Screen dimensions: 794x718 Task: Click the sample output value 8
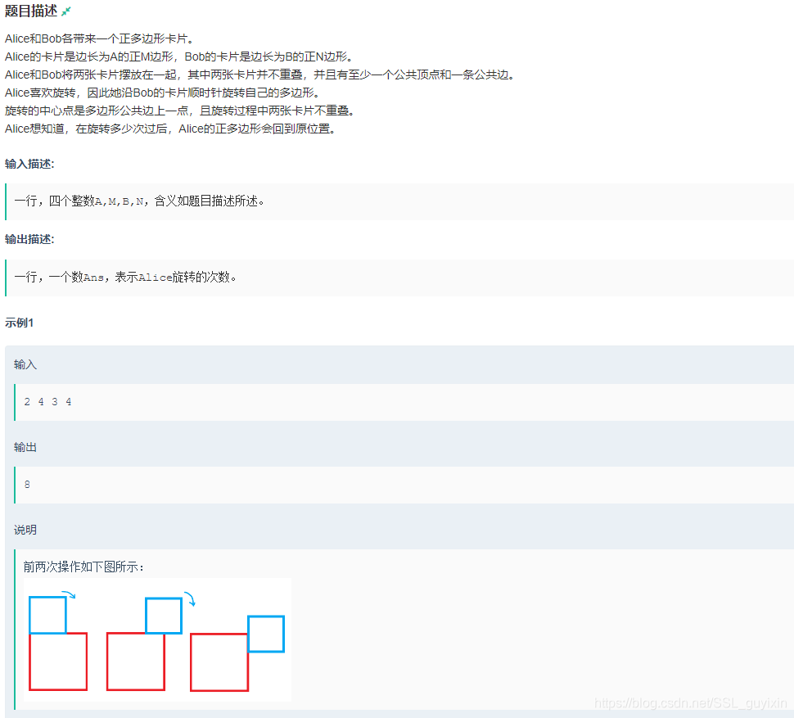click(27, 485)
